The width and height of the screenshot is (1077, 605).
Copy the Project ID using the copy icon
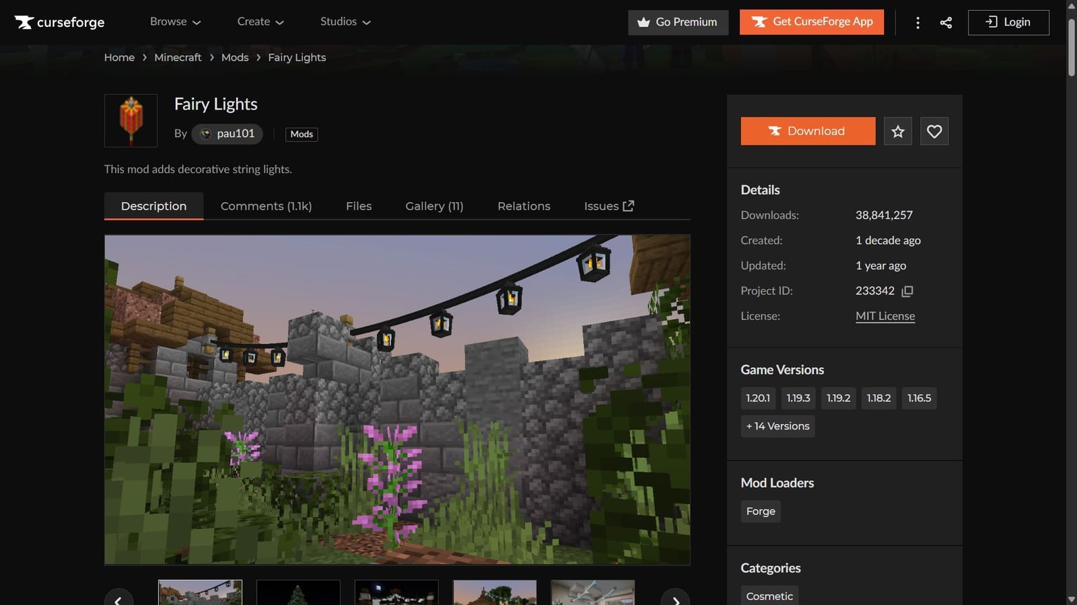pyautogui.click(x=907, y=291)
